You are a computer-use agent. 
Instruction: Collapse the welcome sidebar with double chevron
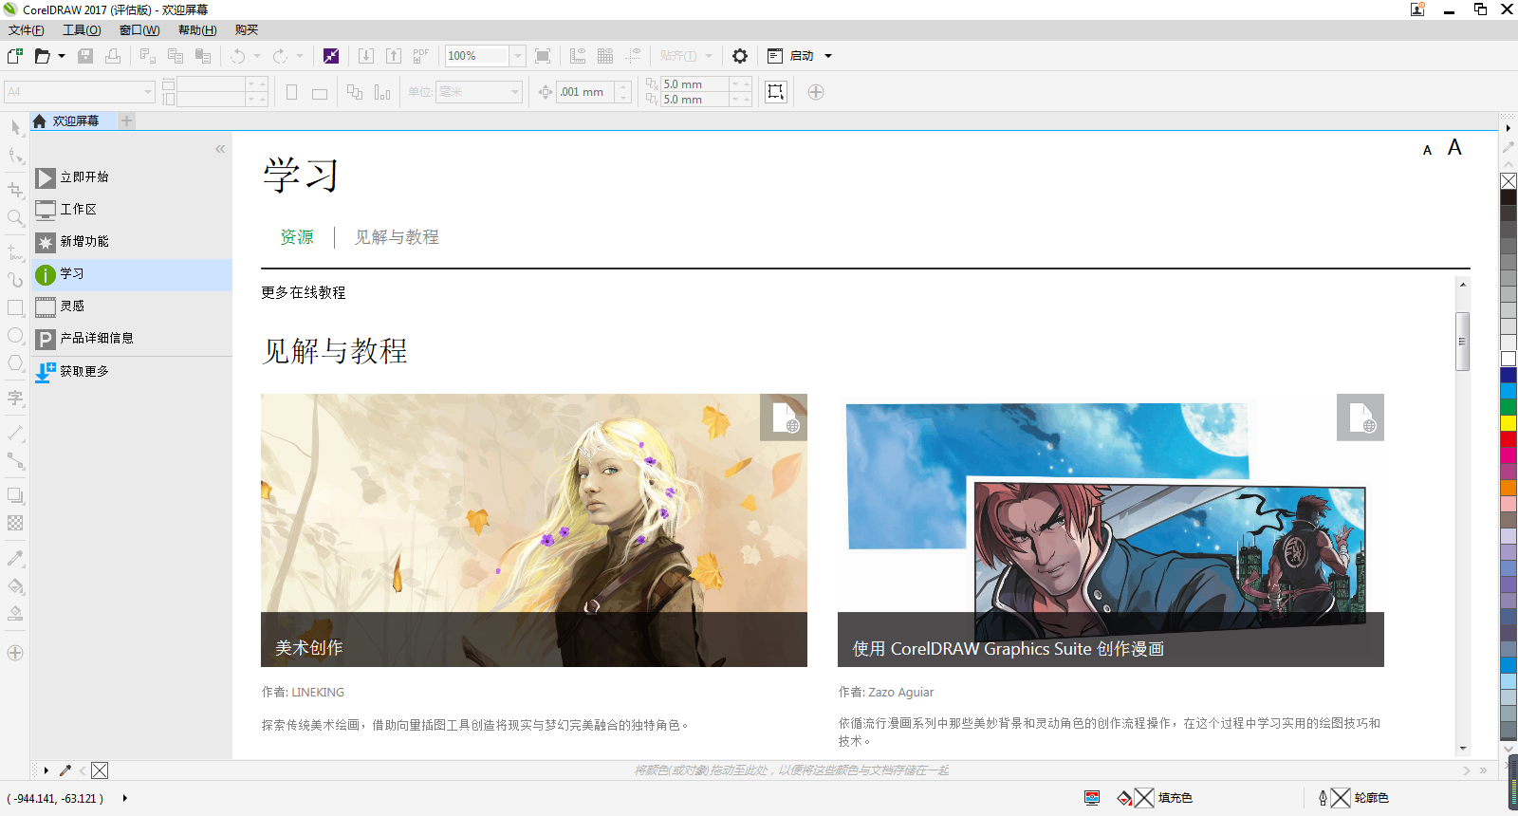pyautogui.click(x=220, y=149)
